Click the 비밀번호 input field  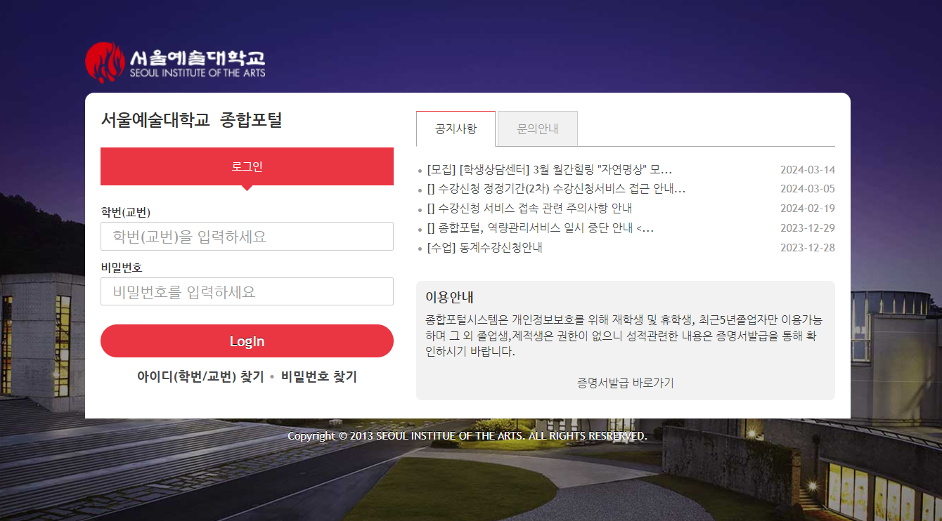[x=247, y=291]
